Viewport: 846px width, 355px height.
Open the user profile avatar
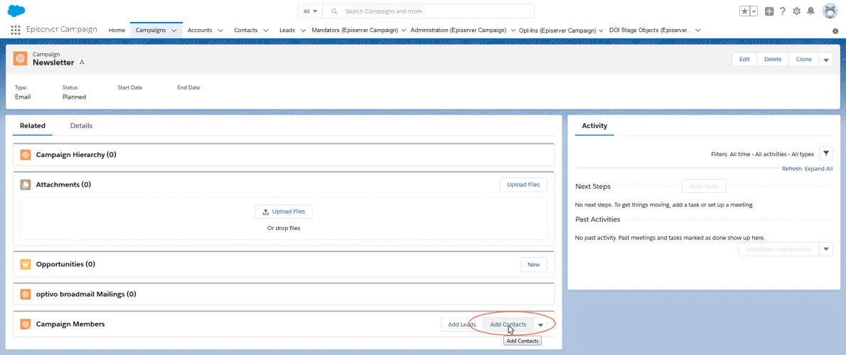point(830,11)
